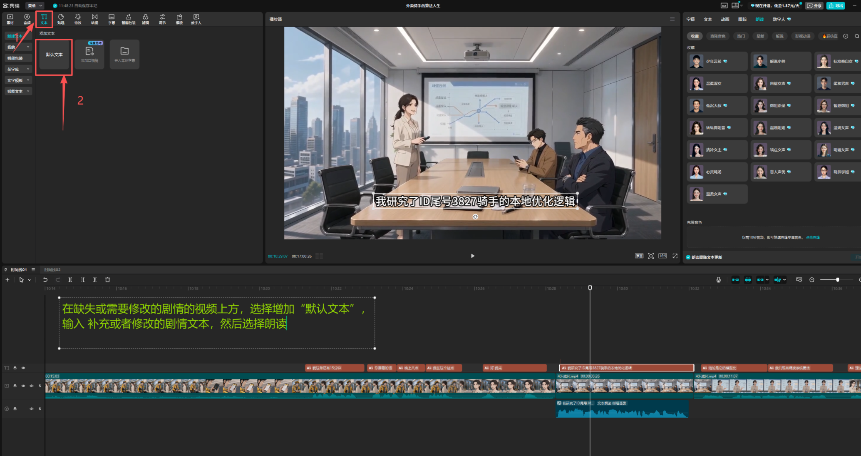The width and height of the screenshot is (861, 456).
Task: Mute the main video track
Action: pos(32,386)
